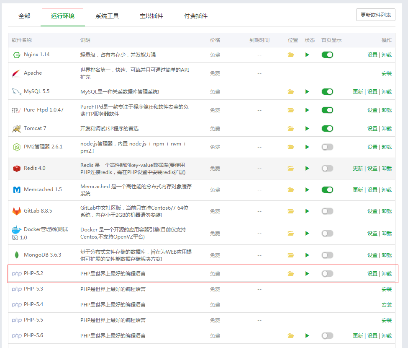The width and height of the screenshot is (408, 348).
Task: Open the PHP-5.6 folder location icon
Action: tap(291, 336)
